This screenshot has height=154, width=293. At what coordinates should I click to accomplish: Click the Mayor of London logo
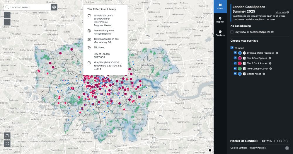pyautogui.click(x=244, y=141)
